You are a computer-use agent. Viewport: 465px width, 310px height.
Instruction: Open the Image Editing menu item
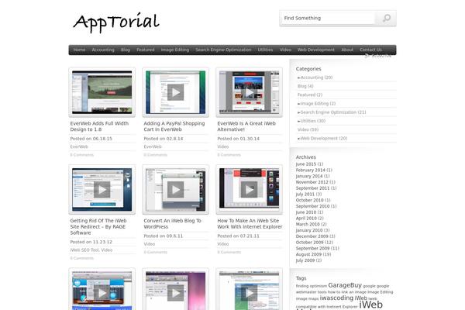click(x=175, y=50)
